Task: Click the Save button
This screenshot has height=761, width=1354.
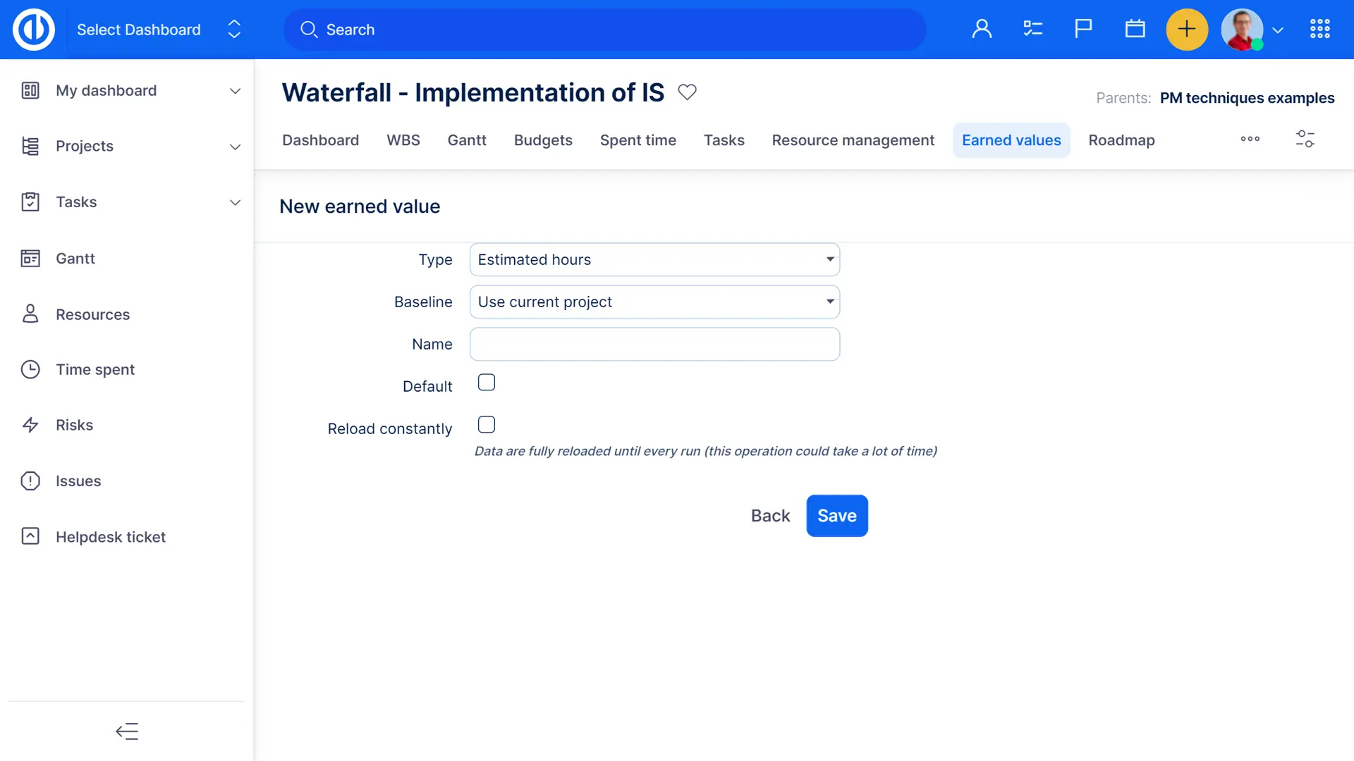Action: coord(836,516)
